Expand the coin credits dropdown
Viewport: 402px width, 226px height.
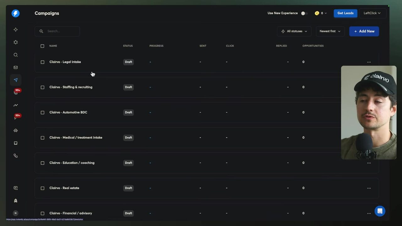click(321, 13)
